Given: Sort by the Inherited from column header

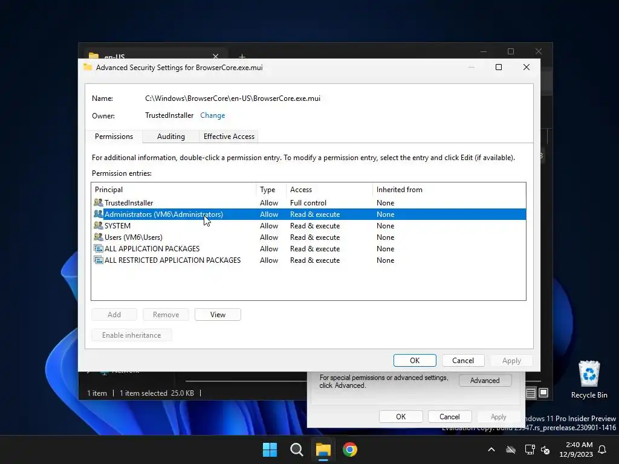Looking at the screenshot, I should point(449,190).
